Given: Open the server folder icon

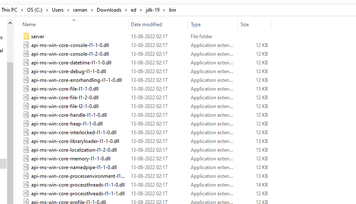Looking at the screenshot, I should coord(26,36).
